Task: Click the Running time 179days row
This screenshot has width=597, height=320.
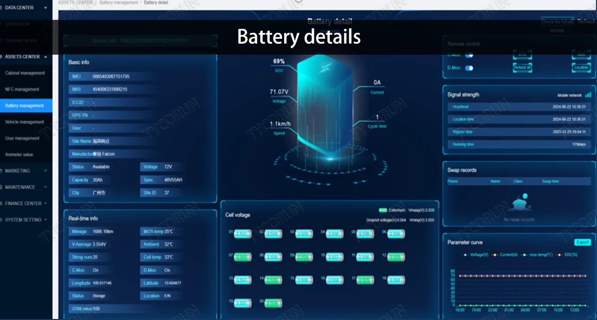Action: (519, 144)
